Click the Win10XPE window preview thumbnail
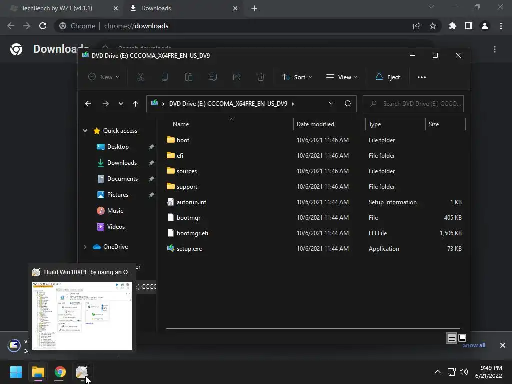Viewport: 512px width, 384px height. click(x=82, y=316)
